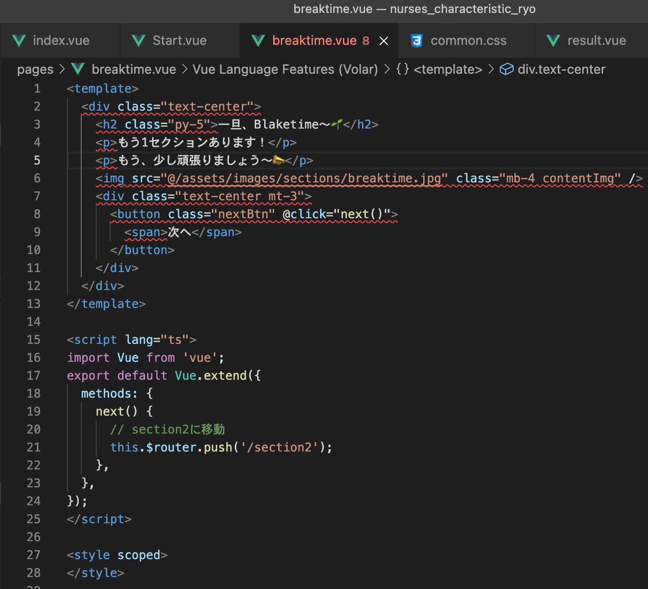648x589 pixels.
Task: Click line number 15 in gutter
Action: [33, 340]
